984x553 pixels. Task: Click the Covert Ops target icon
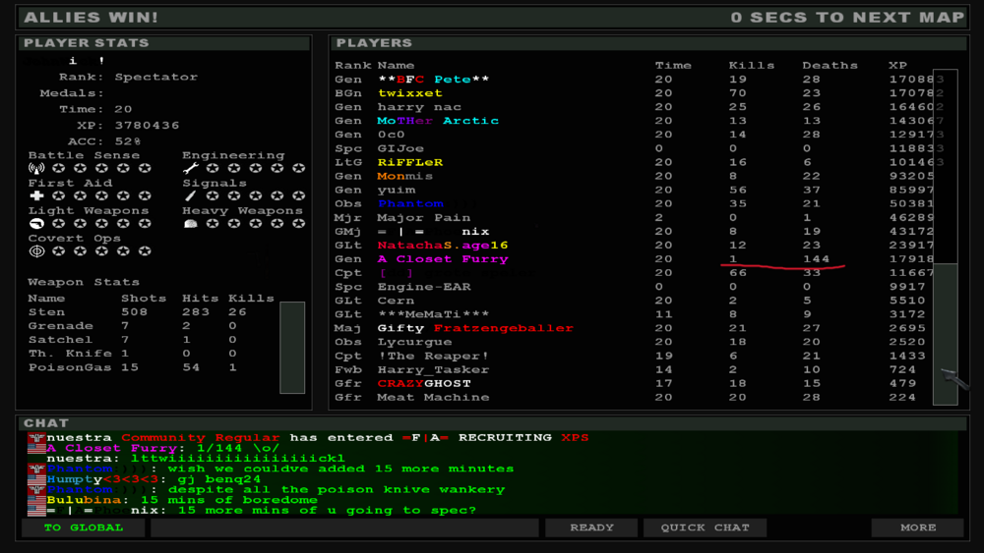pos(36,251)
